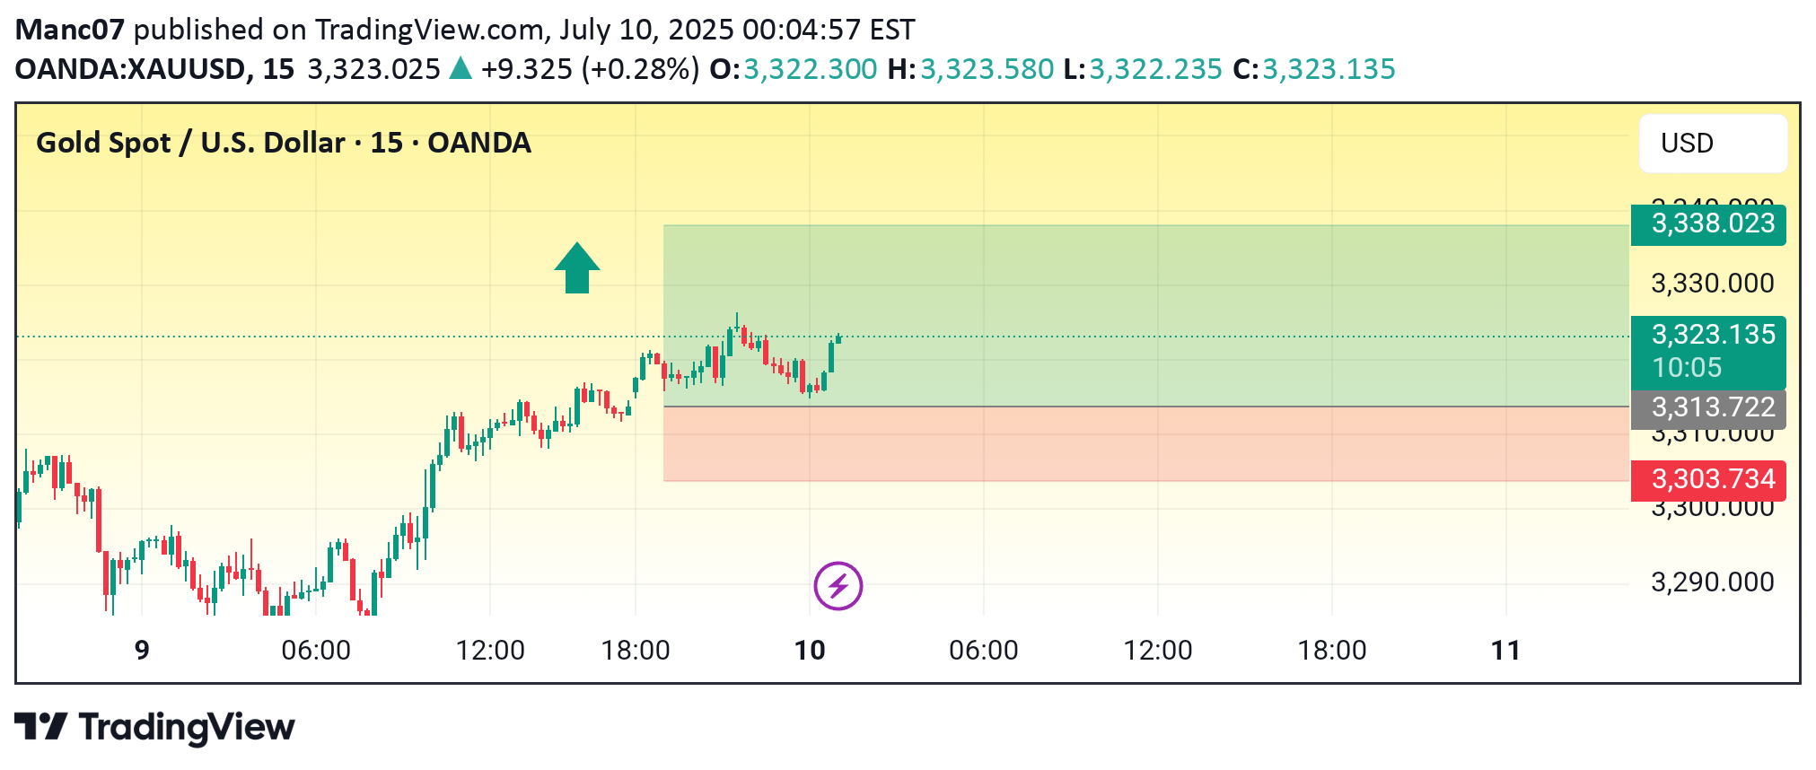Click the OANDA:XAUUSD symbol in the header
This screenshot has width=1816, height=770.
(130, 69)
